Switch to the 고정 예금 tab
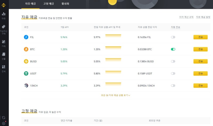The width and height of the screenshot is (213, 126). pos(49,4)
